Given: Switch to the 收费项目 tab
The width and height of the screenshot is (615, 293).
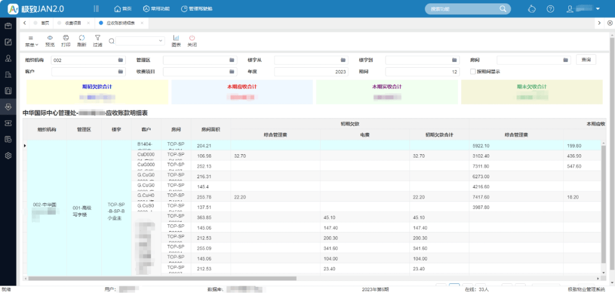Looking at the screenshot, I should 72,23.
